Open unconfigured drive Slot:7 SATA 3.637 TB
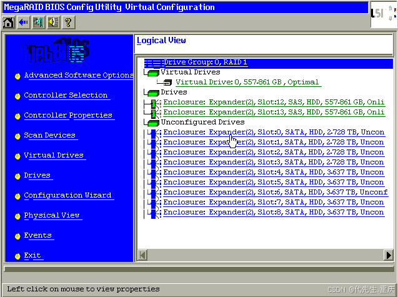This screenshot has height=297, width=398. point(274,203)
